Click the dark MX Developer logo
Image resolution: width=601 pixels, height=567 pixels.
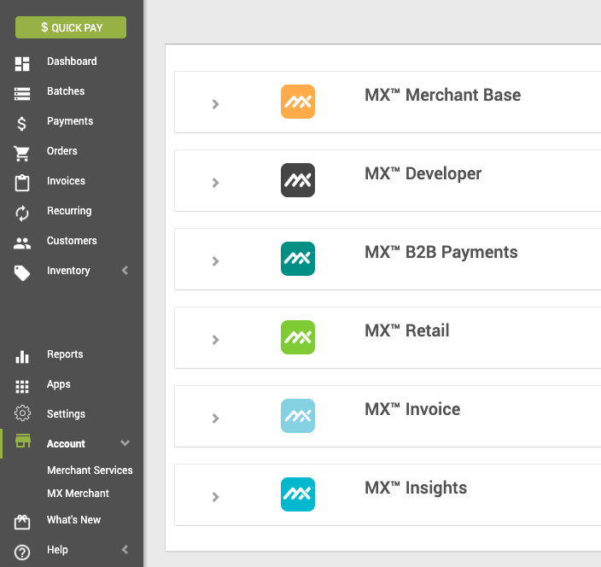pos(298,180)
